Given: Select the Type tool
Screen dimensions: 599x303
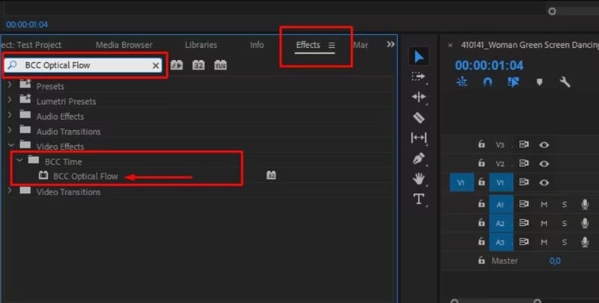Looking at the screenshot, I should point(419,199).
